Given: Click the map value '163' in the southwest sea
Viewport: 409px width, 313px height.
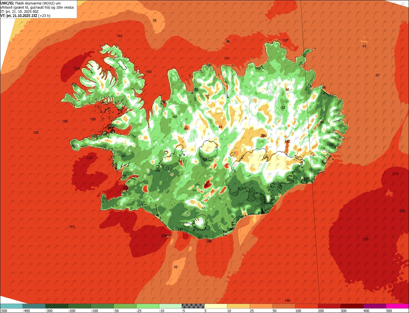Looking at the screenshot, I should coord(72,227).
